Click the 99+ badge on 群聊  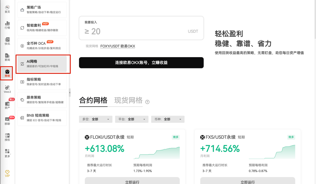point(12,117)
